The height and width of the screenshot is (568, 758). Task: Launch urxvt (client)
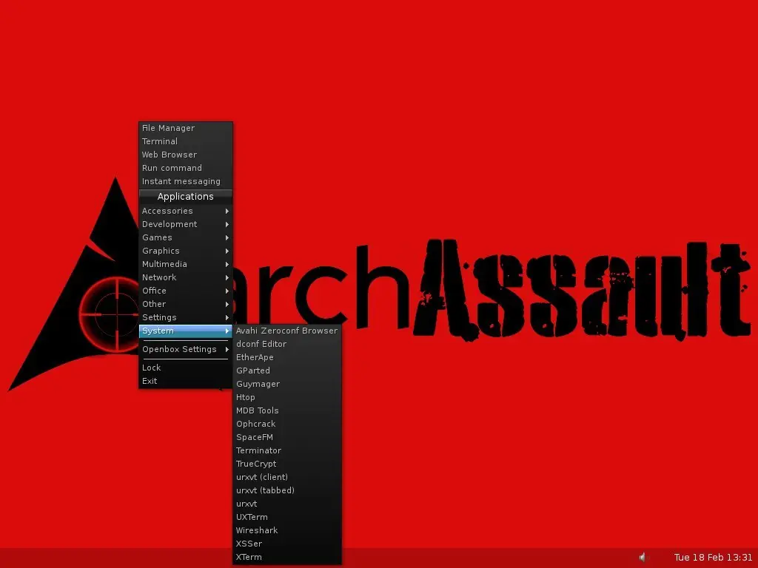287,477
